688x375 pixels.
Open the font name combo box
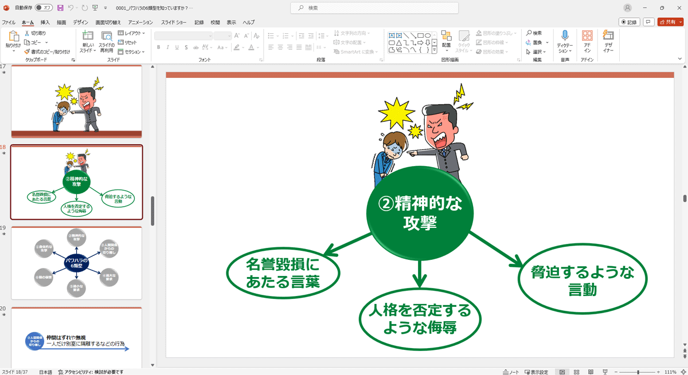(x=183, y=35)
